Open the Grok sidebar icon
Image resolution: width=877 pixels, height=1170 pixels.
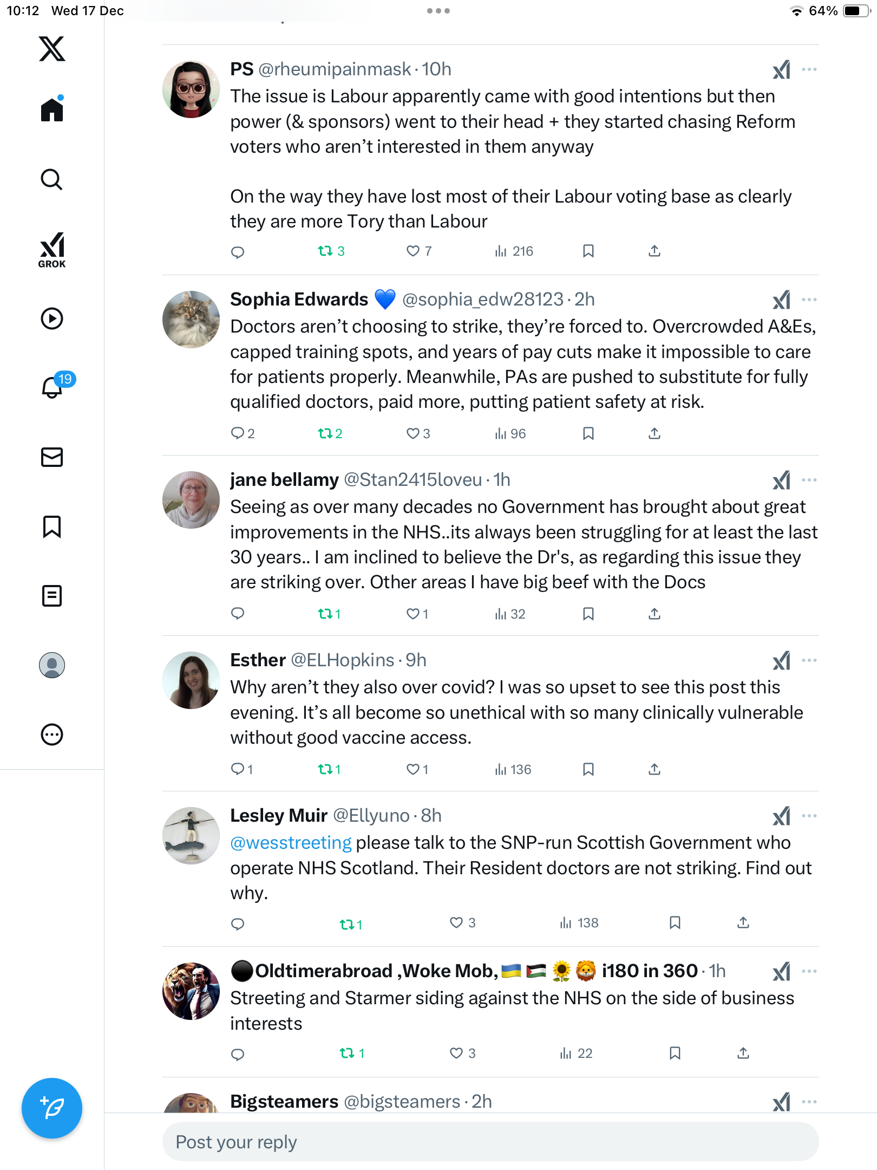pos(52,250)
